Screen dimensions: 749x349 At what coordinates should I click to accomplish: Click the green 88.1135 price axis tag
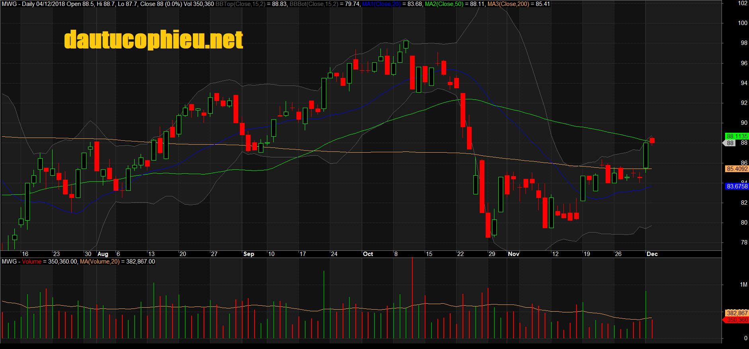737,136
